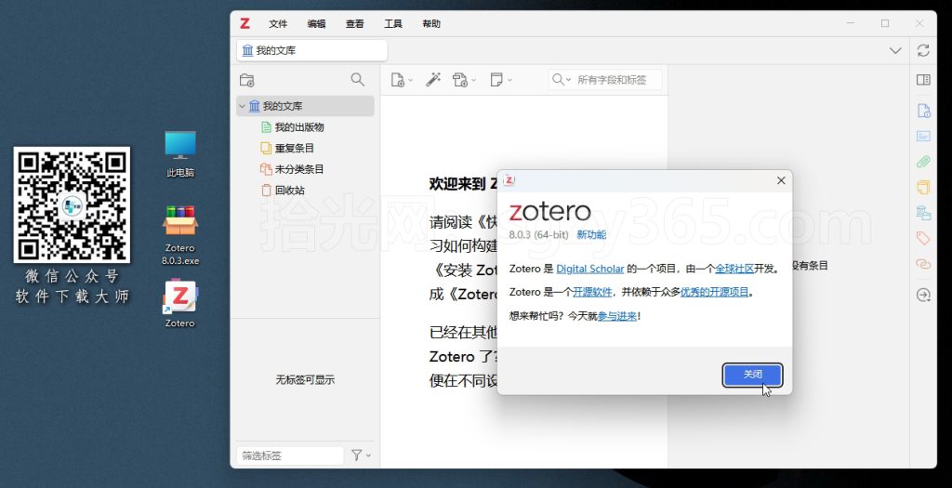Open the 帮助 menu
Viewport: 952px width, 488px height.
431,23
